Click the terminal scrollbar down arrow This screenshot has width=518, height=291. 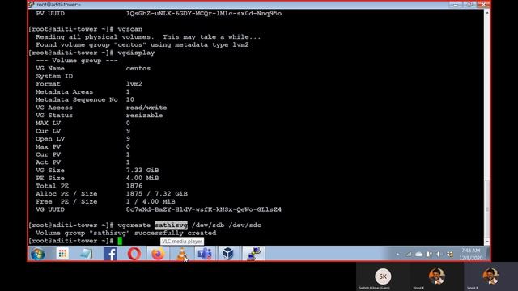[x=486, y=242]
